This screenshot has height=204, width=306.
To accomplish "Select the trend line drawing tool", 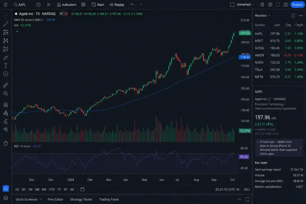I will point(6,24).
